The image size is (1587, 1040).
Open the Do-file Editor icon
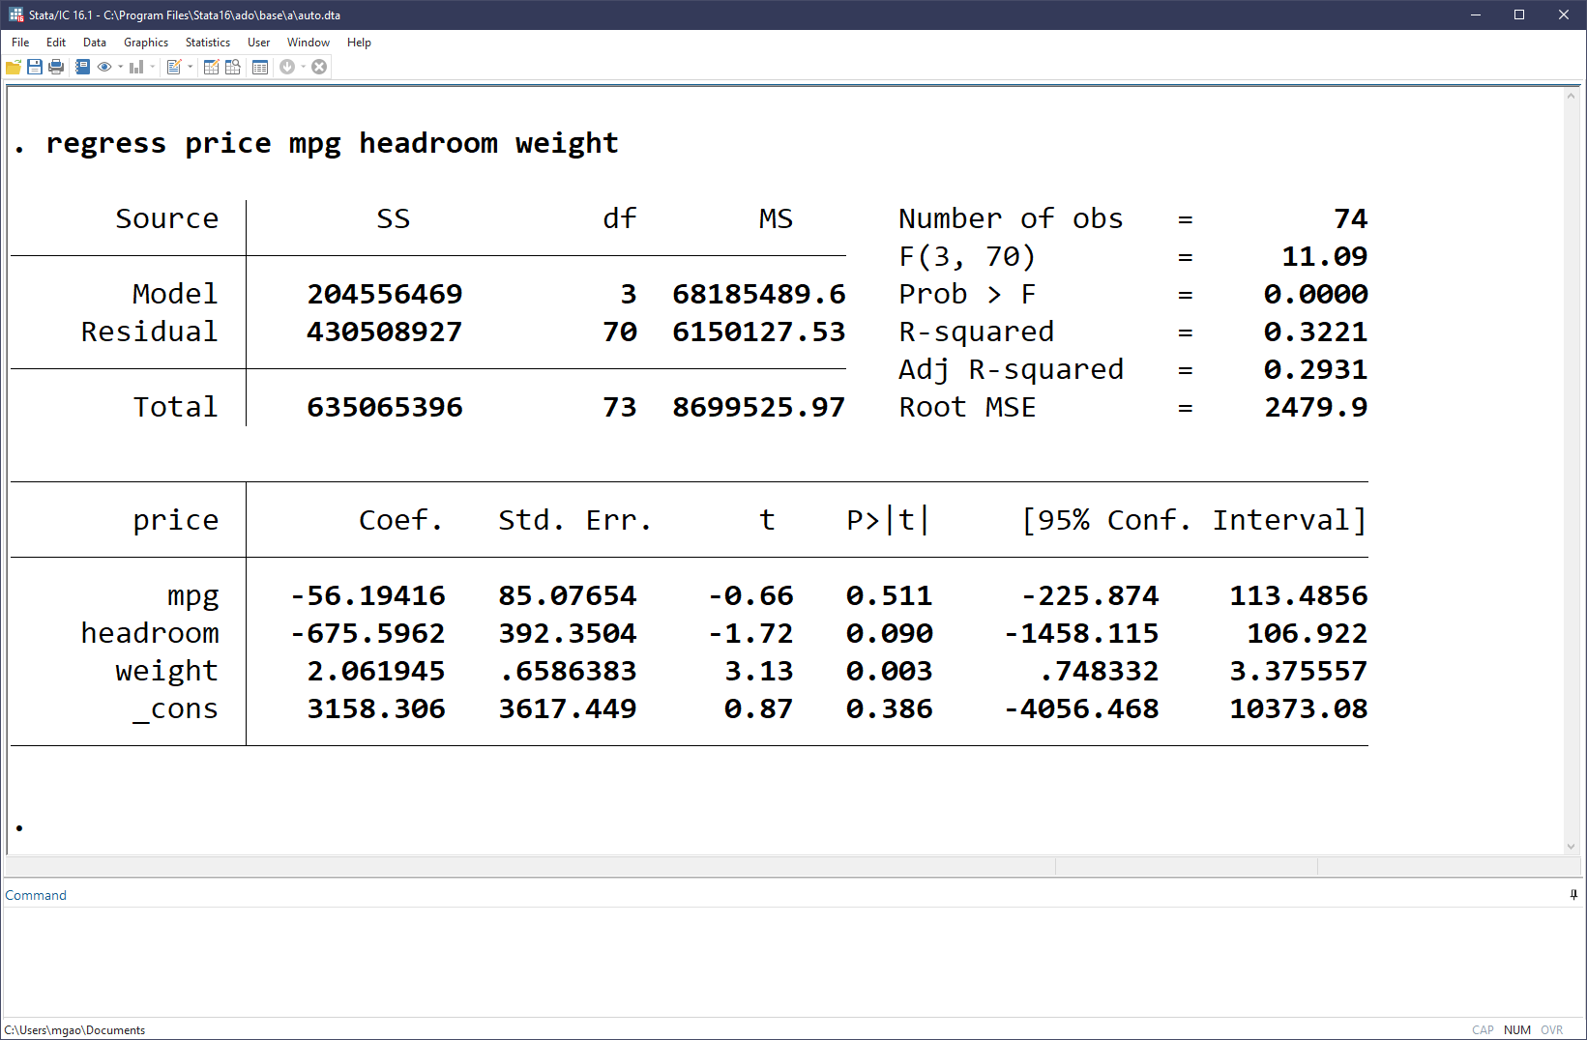coord(174,67)
